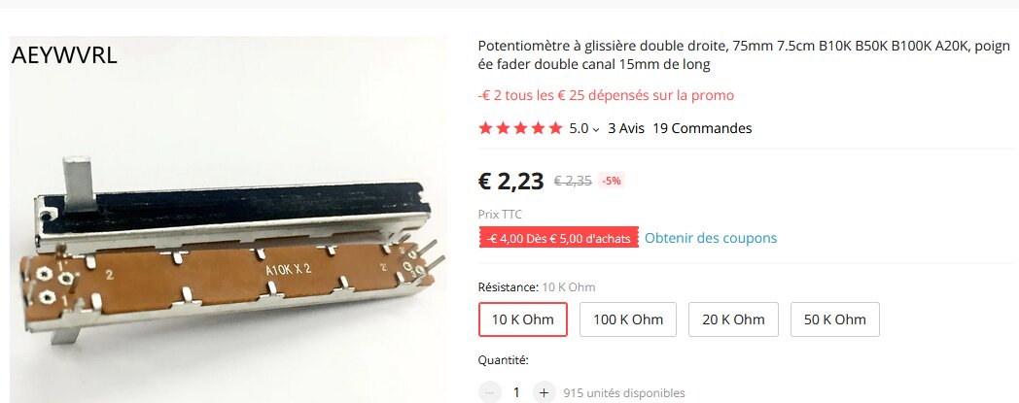Choose the 50 K Ohm resistance option
Viewport: 1019px width, 403px height.
835,319
